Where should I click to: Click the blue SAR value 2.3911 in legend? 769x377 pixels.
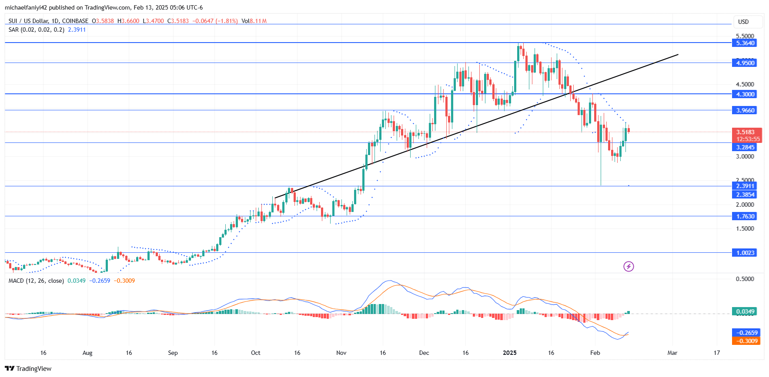(x=77, y=30)
